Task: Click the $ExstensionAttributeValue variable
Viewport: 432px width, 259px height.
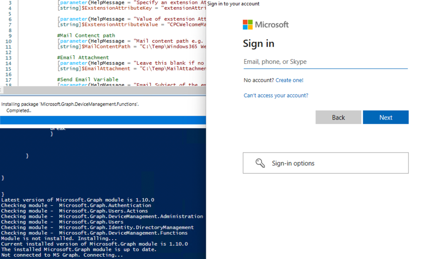Action: tap(119, 25)
